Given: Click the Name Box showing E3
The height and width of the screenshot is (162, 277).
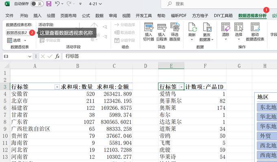Looking at the screenshot, I should 15,56.
